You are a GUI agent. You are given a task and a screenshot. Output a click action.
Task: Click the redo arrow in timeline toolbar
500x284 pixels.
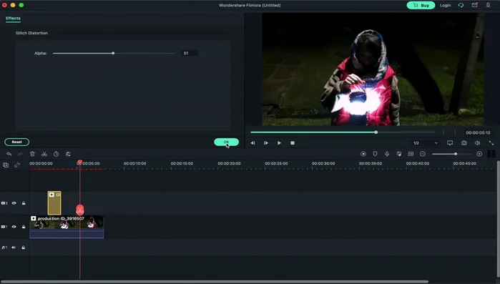point(21,154)
